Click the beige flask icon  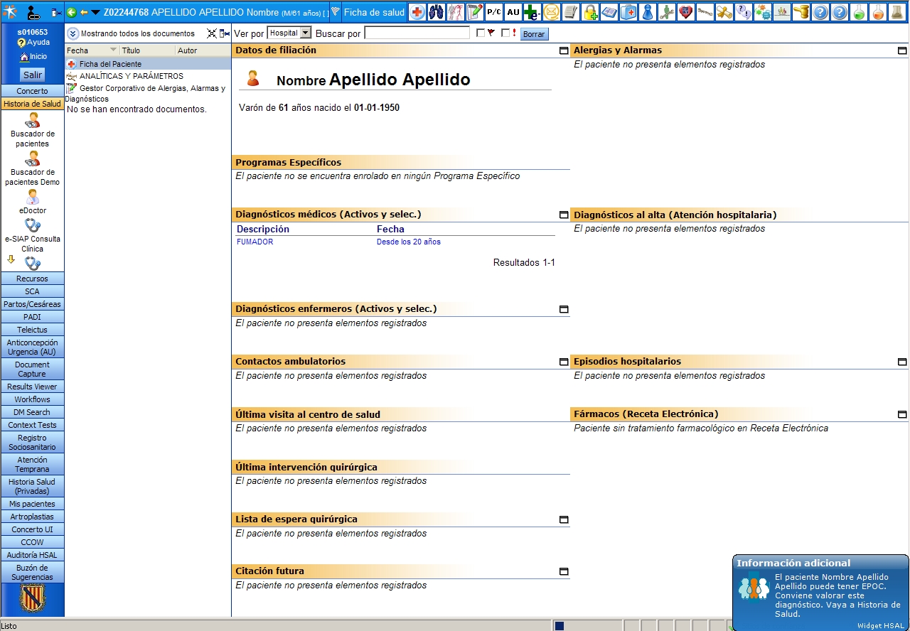click(x=897, y=12)
